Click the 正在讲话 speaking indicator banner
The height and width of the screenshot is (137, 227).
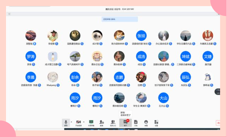[x=120, y=19]
